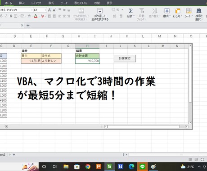The height and width of the screenshot is (171, 207).
Task: Decrease font size with the smaller A icon
Action: (x=54, y=10)
